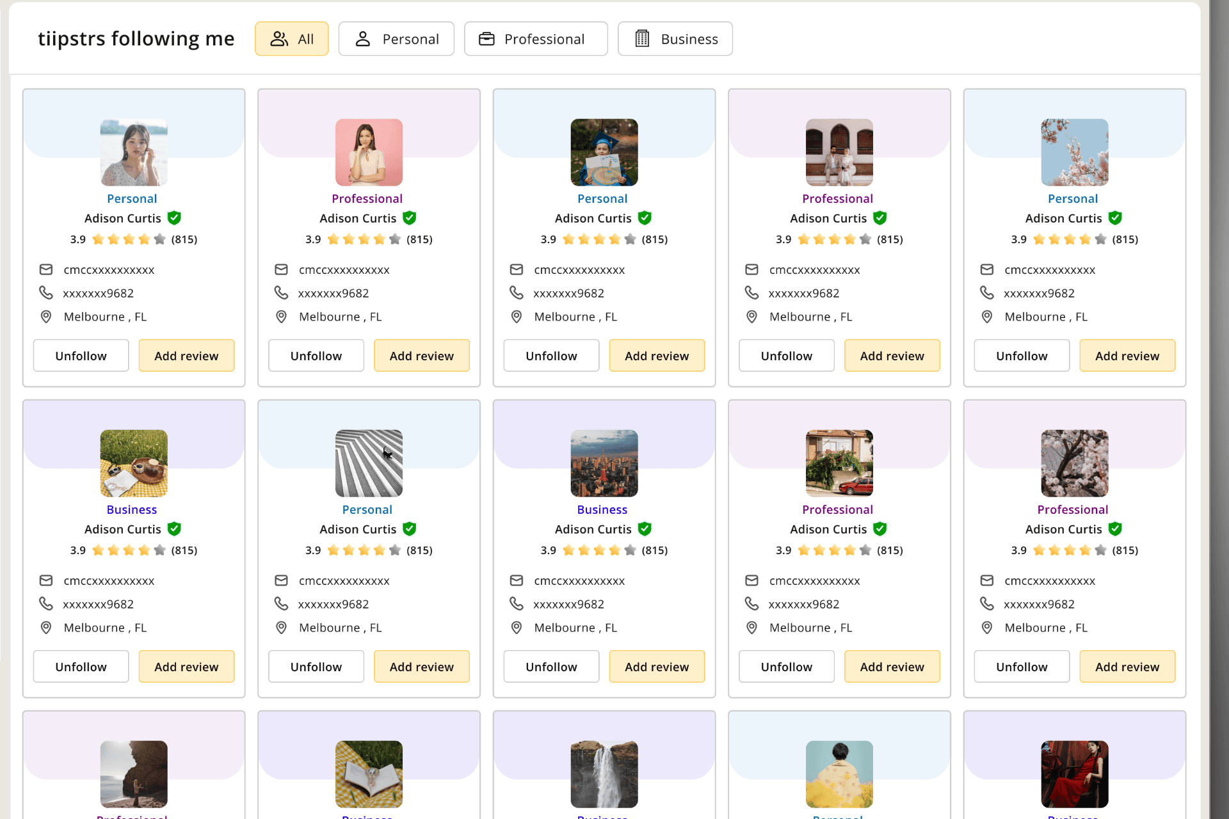Unfollow the first Personal card user

coord(81,356)
